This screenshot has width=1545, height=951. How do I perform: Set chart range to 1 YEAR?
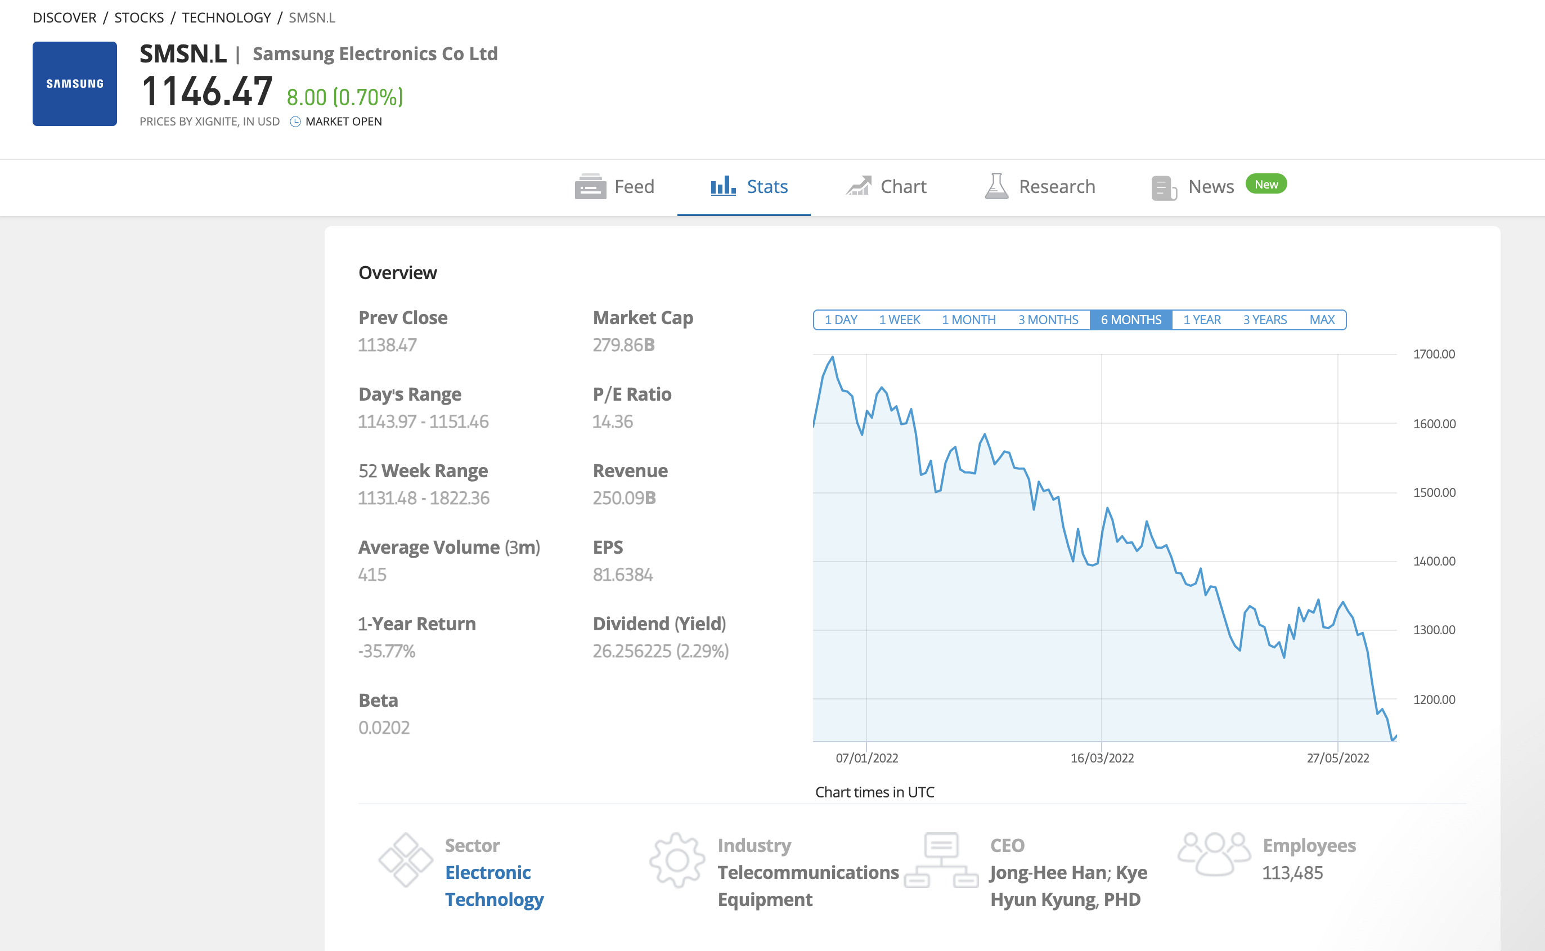click(1202, 320)
